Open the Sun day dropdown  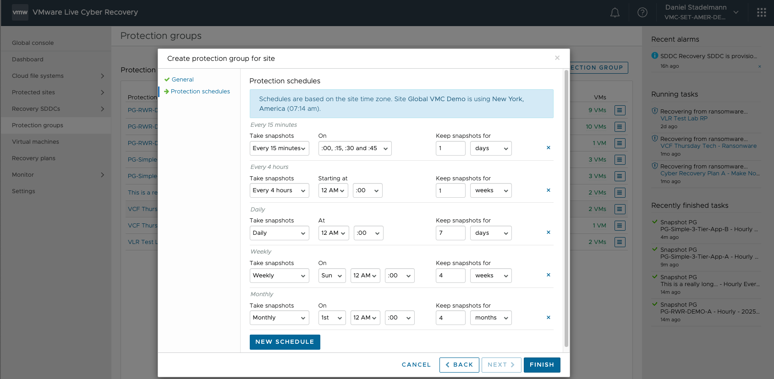coord(332,276)
